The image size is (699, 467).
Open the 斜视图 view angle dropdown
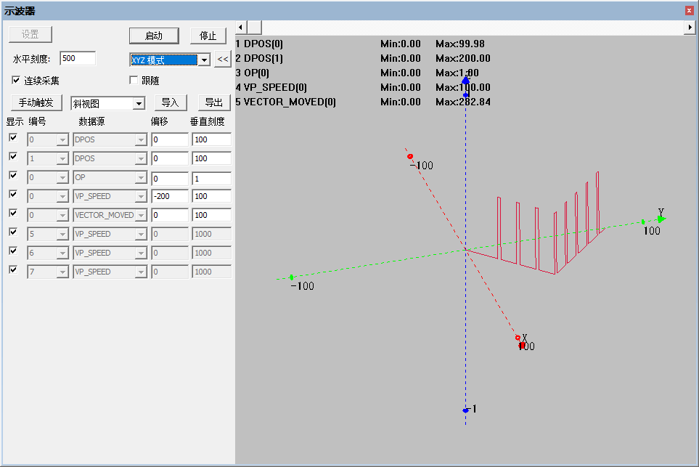139,104
